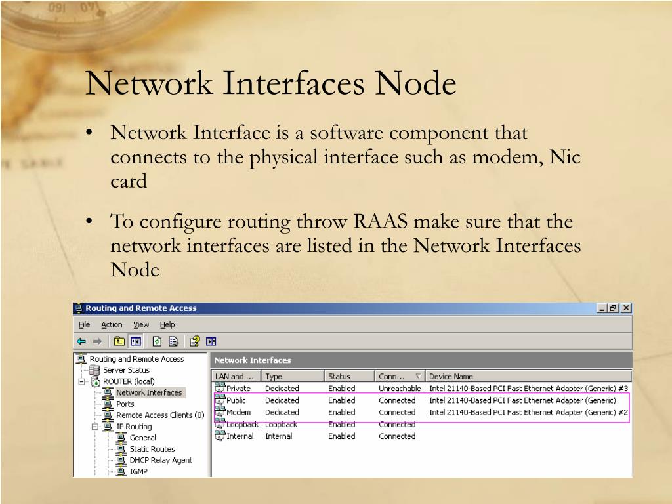Viewport: 672px width, 504px height.
Task: Collapse the IP Routing tree node
Action: pos(95,427)
